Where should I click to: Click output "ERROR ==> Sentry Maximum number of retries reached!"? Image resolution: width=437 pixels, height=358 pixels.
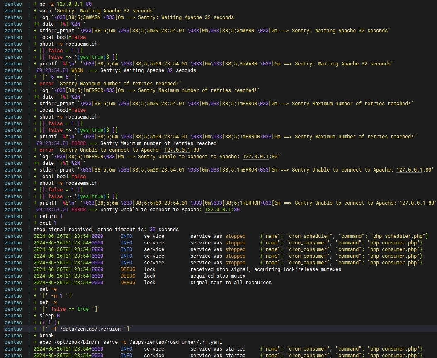point(145,143)
